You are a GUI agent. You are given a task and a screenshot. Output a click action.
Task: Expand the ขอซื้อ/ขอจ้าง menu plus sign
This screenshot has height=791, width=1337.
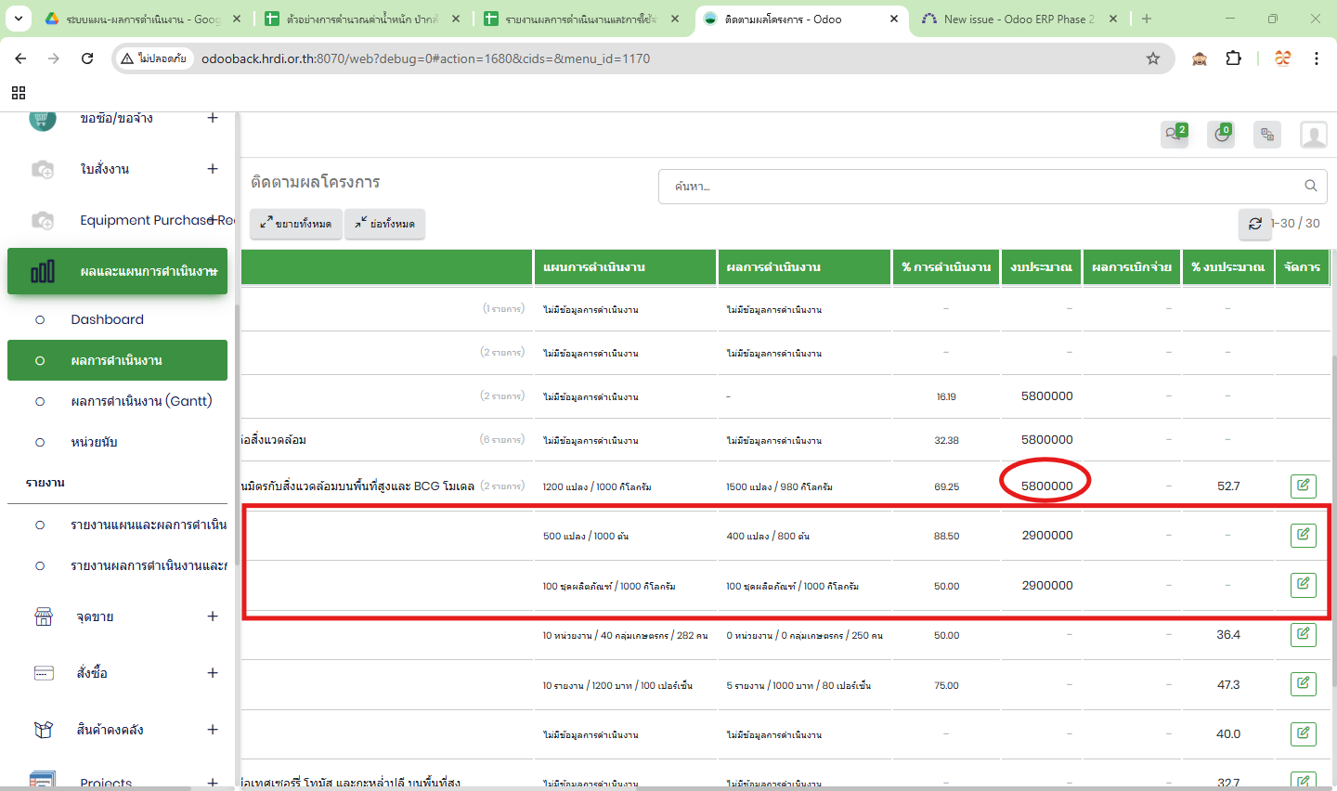[213, 118]
